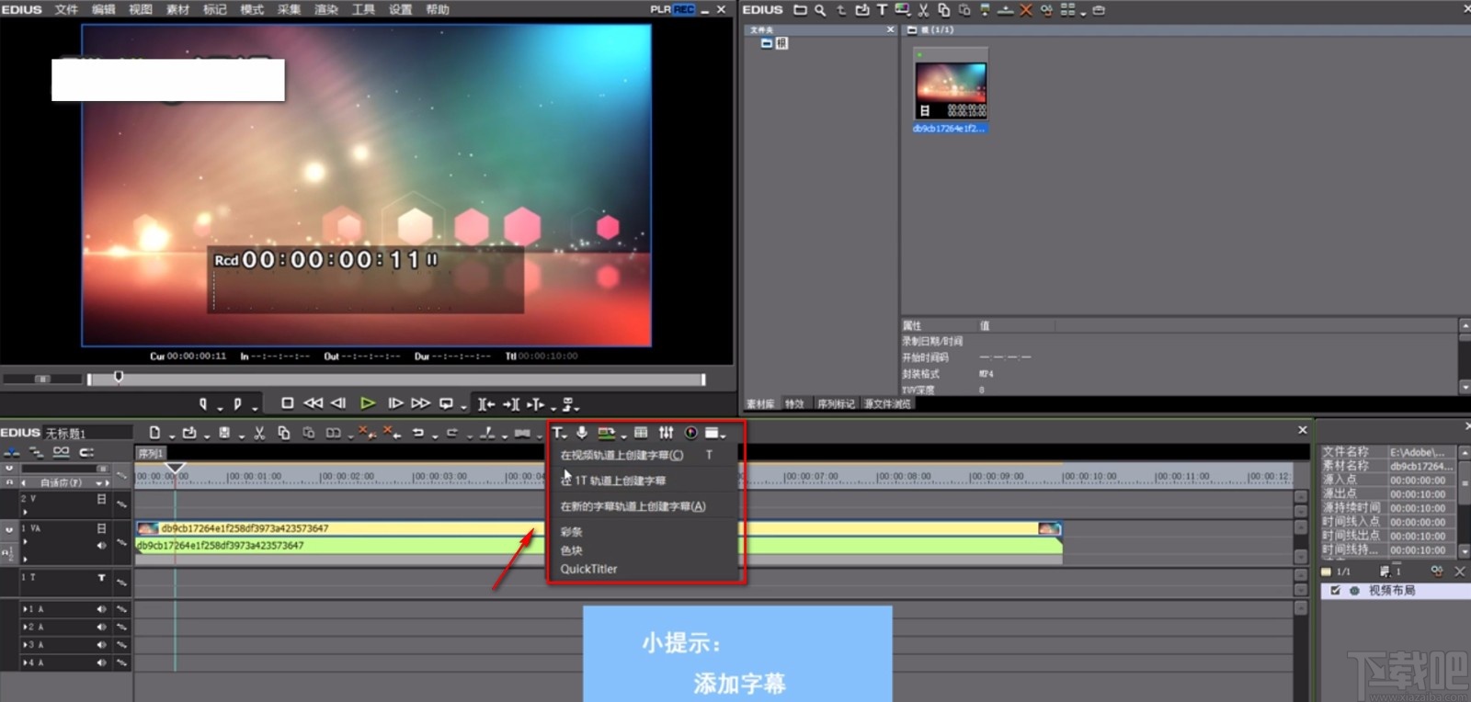Open the voice-over microphone tool
This screenshot has width=1471, height=702.
(x=582, y=433)
